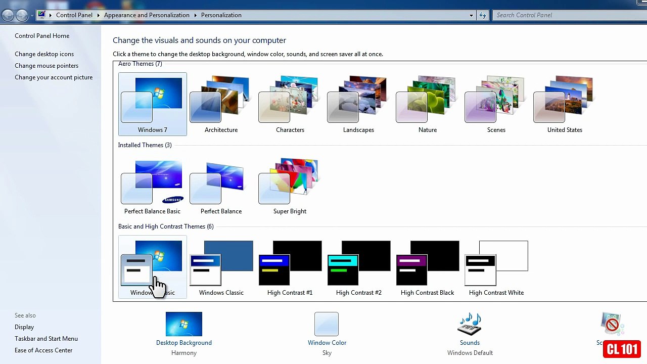
Task: Apply the High Contrast #1 theme
Action: click(x=290, y=267)
